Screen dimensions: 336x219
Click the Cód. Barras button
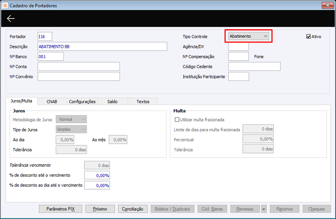click(x=212, y=209)
